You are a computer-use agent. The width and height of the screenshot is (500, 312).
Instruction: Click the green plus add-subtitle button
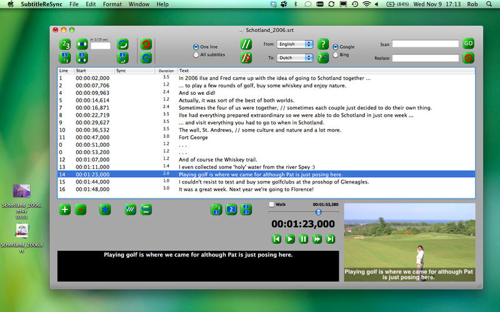[65, 210]
